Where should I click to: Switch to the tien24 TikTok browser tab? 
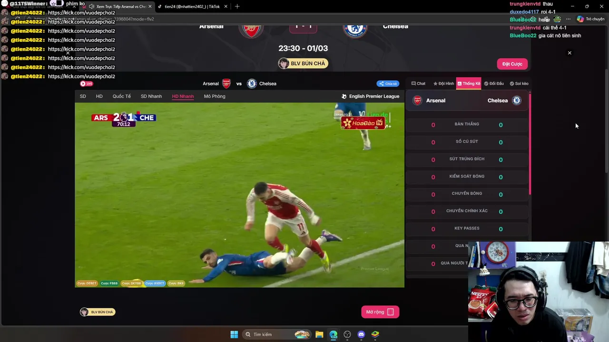click(x=192, y=7)
